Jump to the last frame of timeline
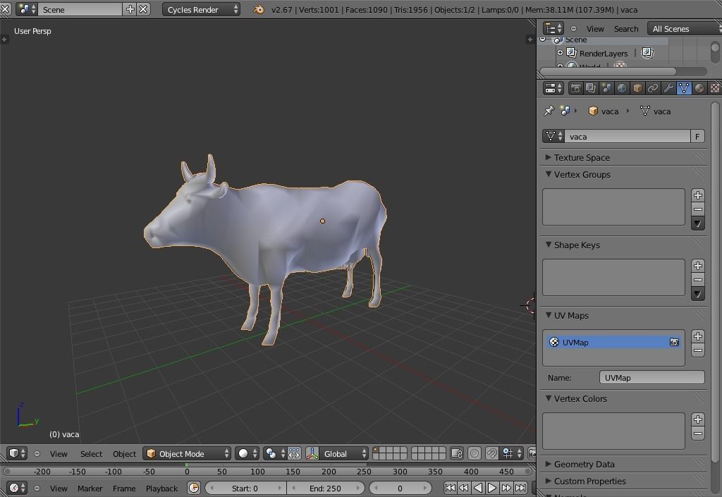 (521, 488)
